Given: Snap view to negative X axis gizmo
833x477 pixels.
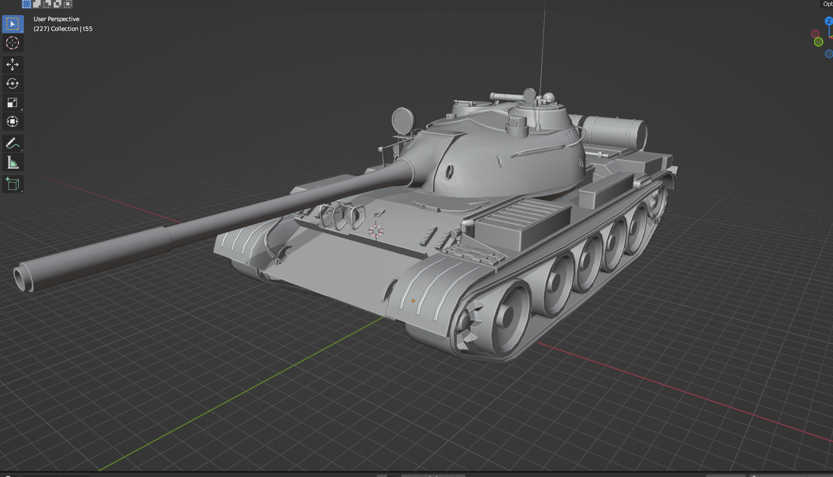Looking at the screenshot, I should coord(815,34).
